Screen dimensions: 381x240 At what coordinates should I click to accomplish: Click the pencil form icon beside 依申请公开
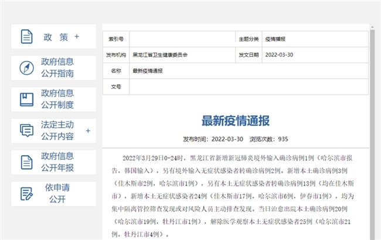[27, 194]
